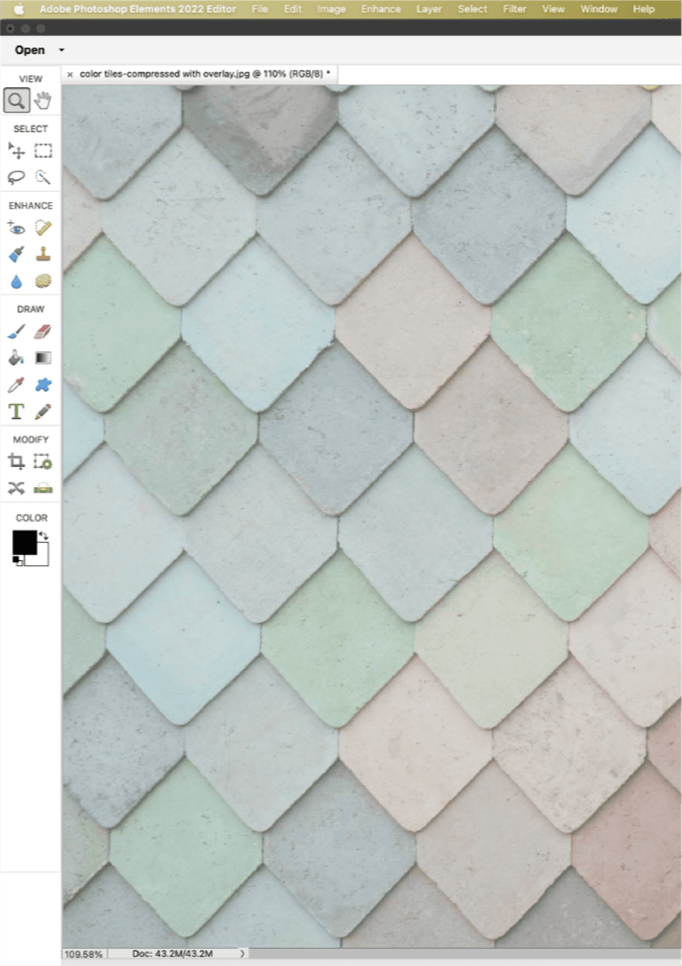Open the Filter menu
Screen dimensions: 682x966
tap(514, 9)
